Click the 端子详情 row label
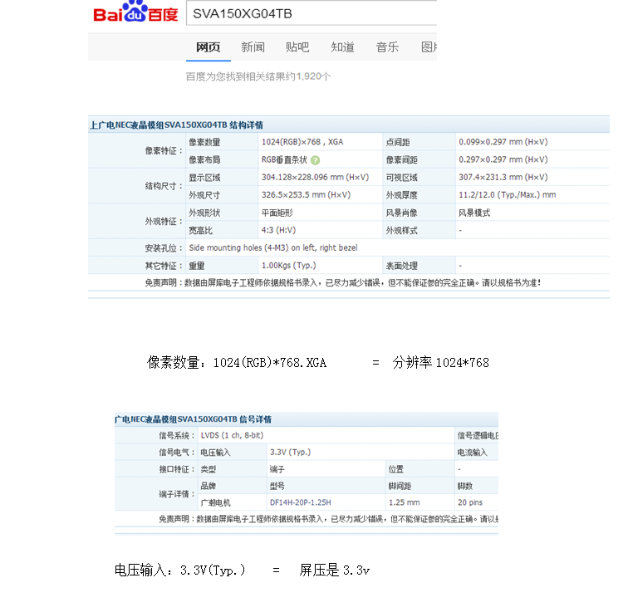The image size is (633, 612). pyautogui.click(x=177, y=494)
